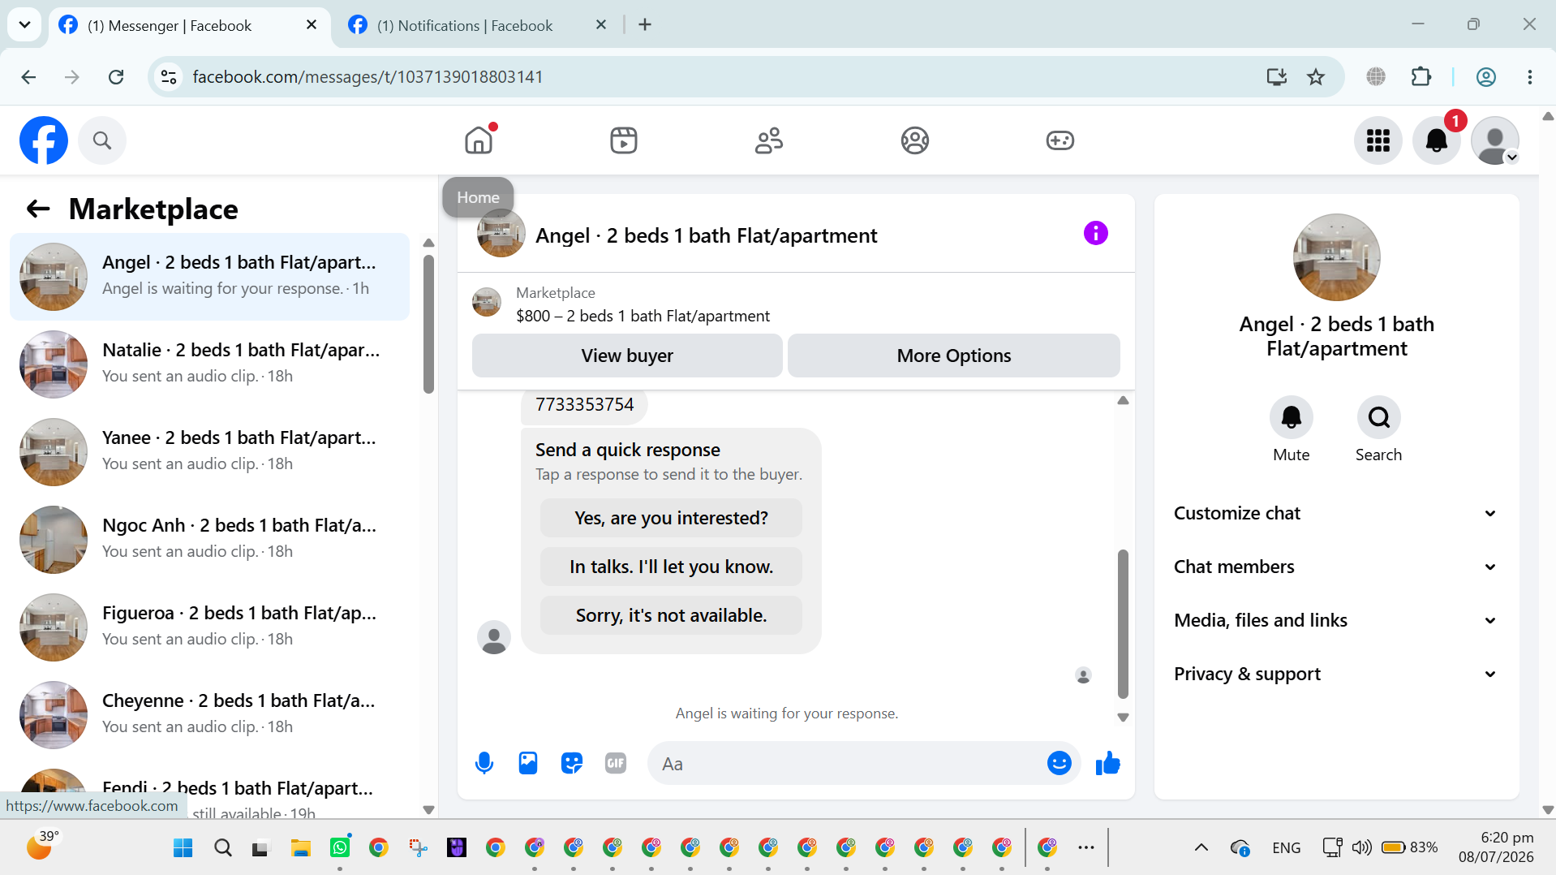Open Angel conversation in chat list

(209, 276)
